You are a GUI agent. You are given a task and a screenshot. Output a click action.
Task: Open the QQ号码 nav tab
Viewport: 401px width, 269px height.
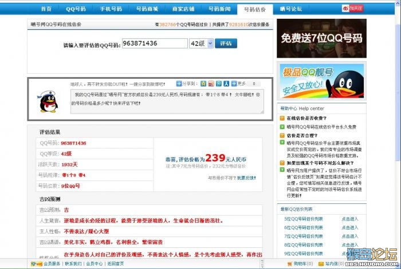point(76,9)
